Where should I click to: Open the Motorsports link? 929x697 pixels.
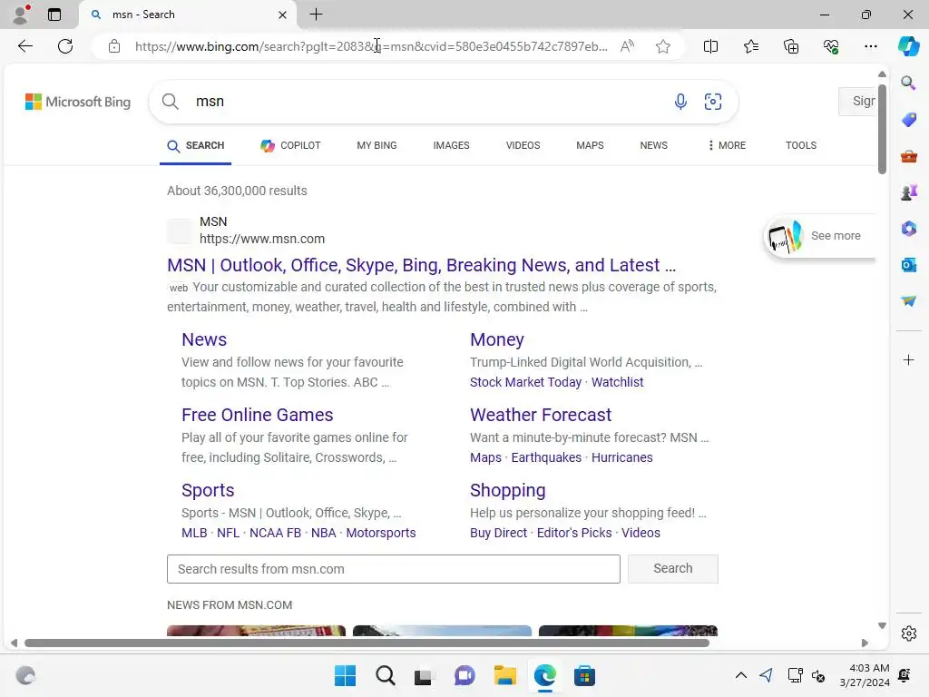(381, 533)
